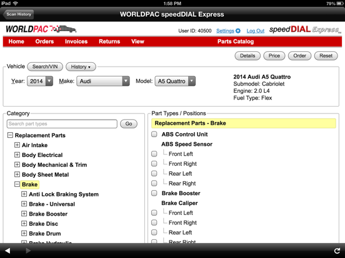Tap the reload page icon
This screenshot has height=258, width=345.
[337, 251]
